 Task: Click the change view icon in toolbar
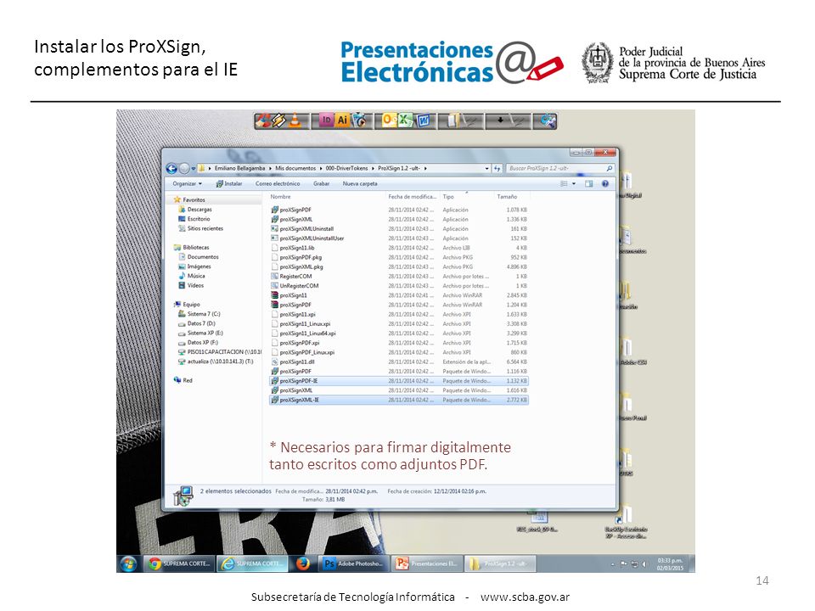click(564, 183)
